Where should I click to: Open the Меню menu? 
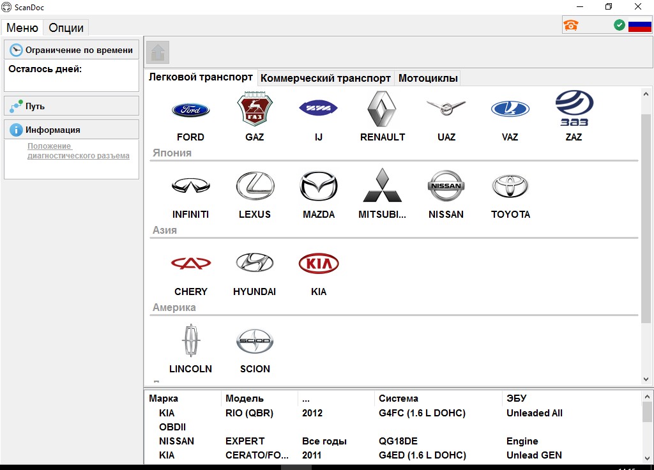22,27
